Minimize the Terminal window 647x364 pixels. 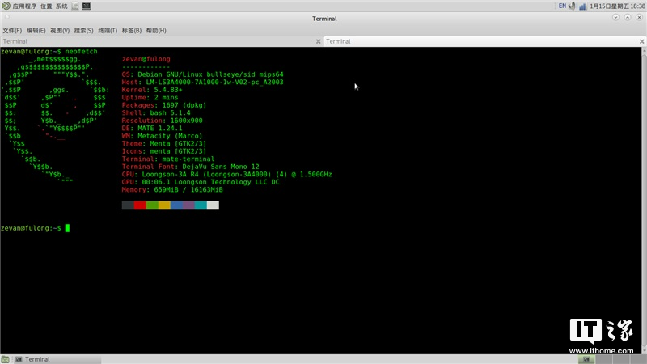(x=615, y=17)
